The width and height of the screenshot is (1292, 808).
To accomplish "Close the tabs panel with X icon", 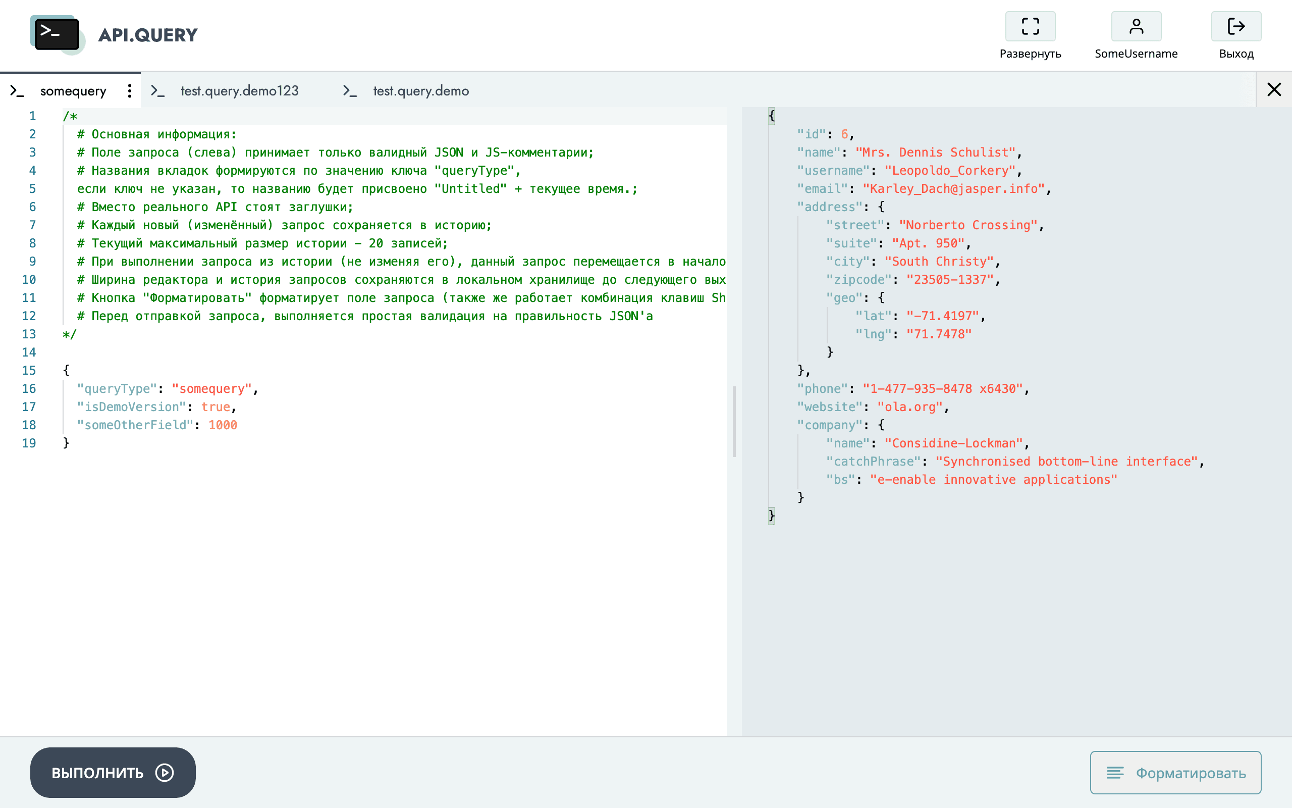I will click(x=1274, y=89).
